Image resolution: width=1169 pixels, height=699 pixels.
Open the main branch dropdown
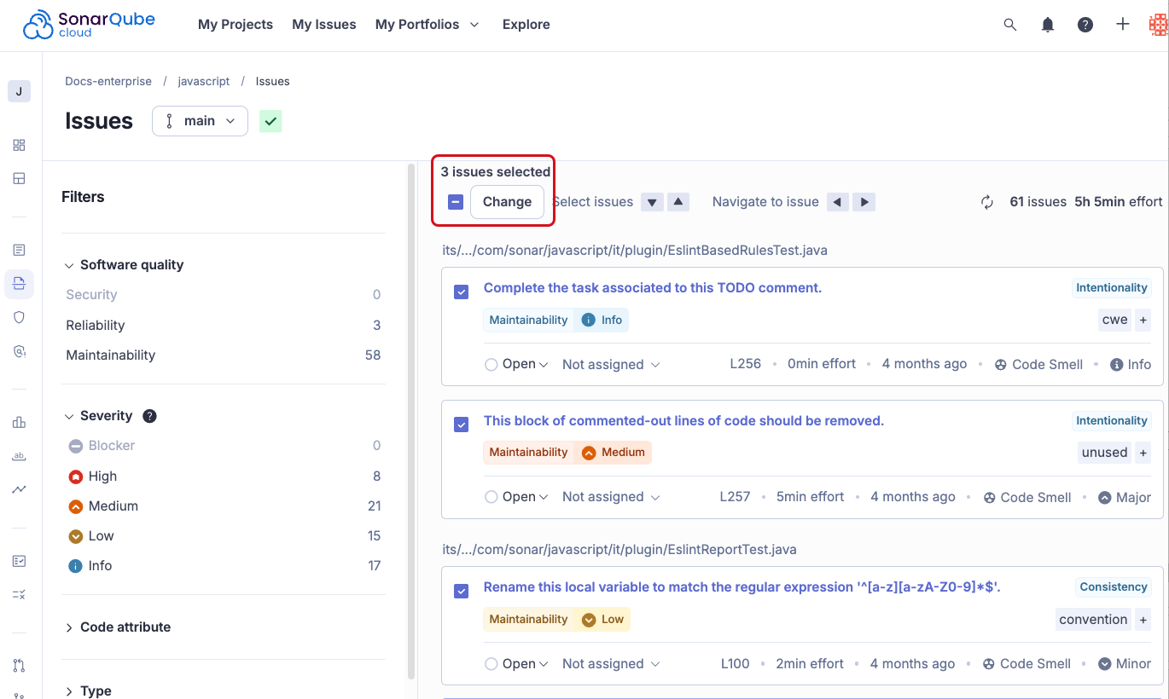[200, 121]
